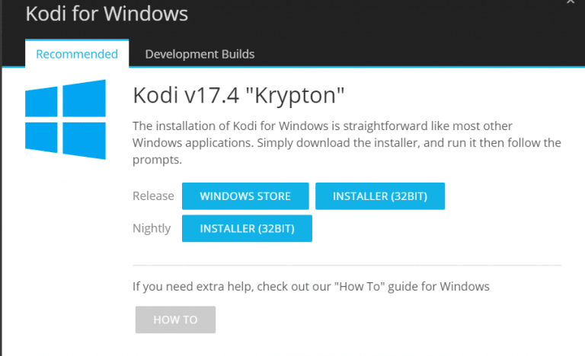Click the Kodi for Windows title
The height and width of the screenshot is (356, 585).
pyautogui.click(x=107, y=14)
